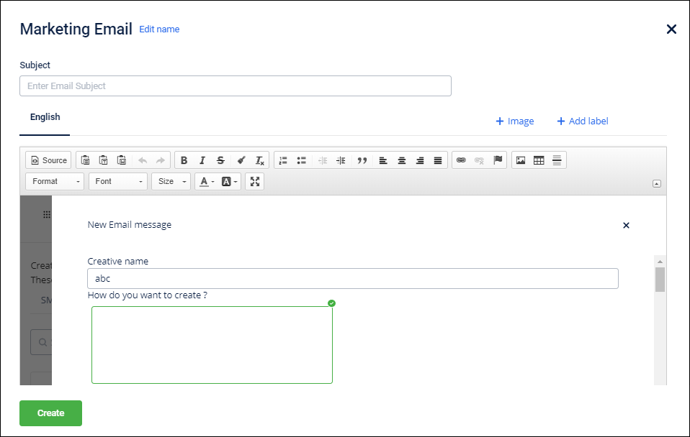
Task: Click the Insert Image icon in toolbar
Action: coord(521,160)
